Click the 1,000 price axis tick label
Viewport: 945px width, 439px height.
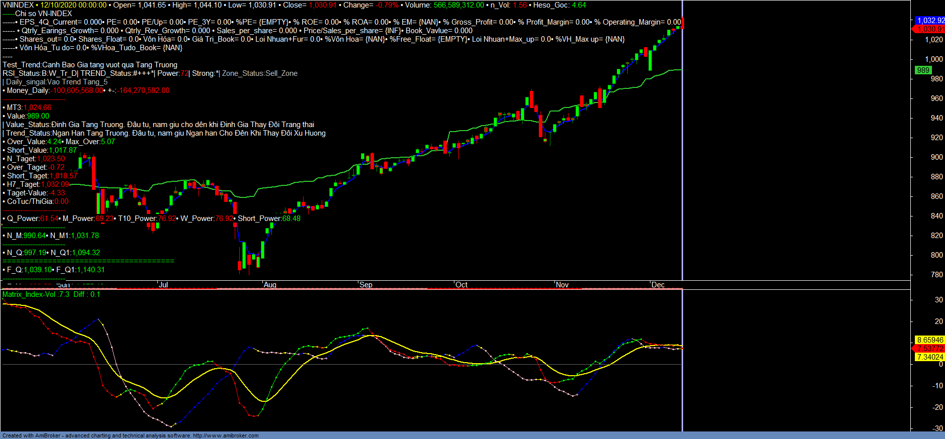934,59
